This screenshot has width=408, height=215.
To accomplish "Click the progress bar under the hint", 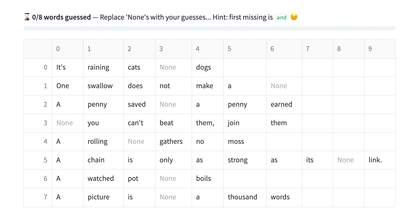I will 209,28.
